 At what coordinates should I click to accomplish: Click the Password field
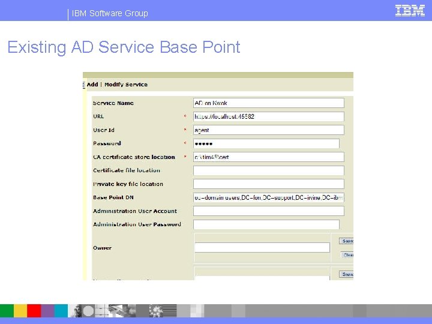click(x=266, y=143)
